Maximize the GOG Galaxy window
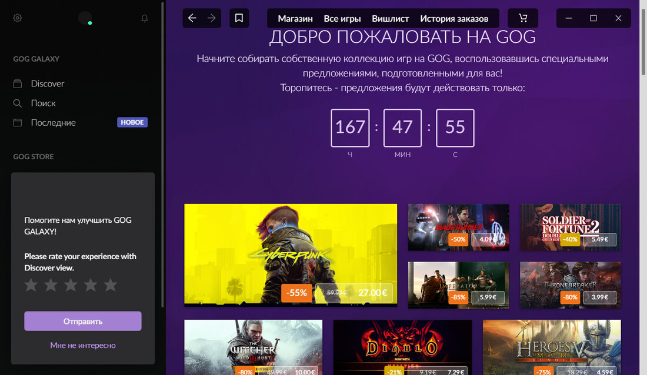 (593, 18)
